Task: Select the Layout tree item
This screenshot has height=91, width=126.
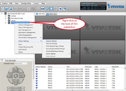Action: coord(13,20)
